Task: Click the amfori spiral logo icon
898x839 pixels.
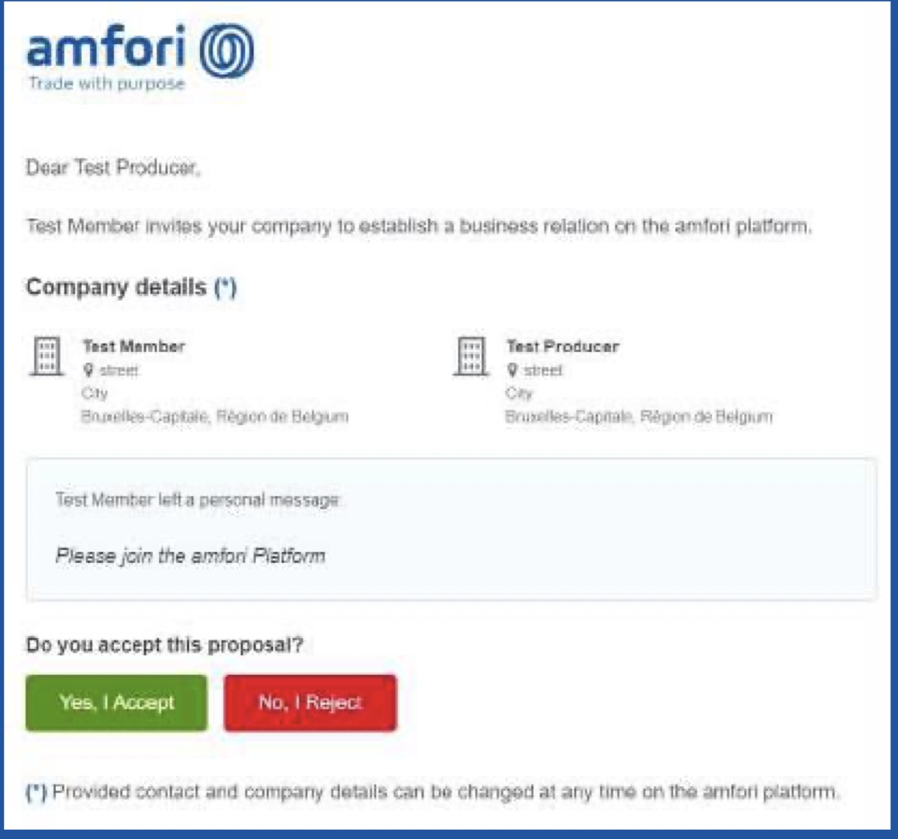Action: pos(226,50)
